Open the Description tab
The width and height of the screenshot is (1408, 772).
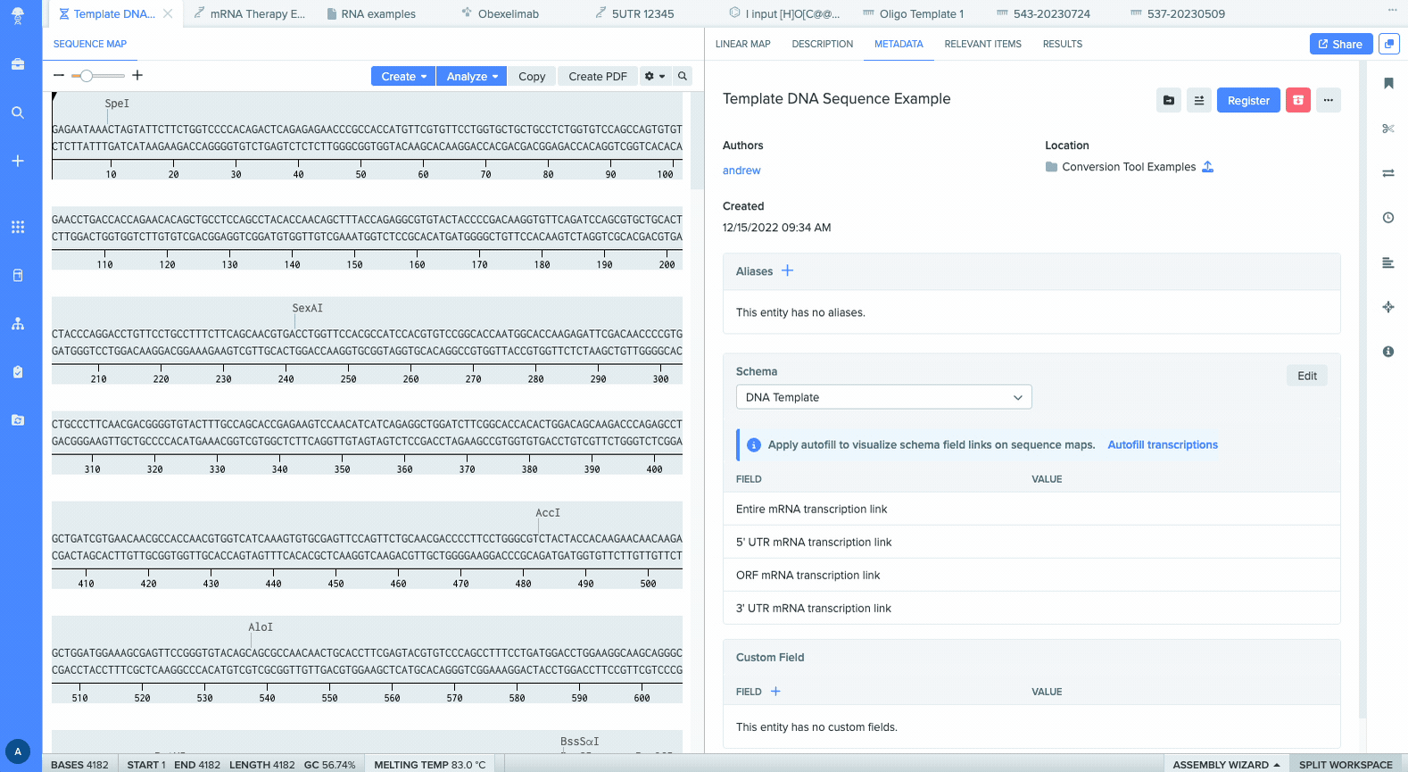823,44
